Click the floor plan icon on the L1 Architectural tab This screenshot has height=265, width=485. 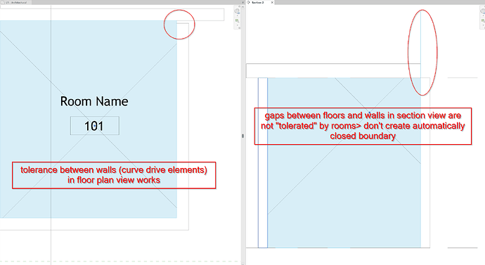3,3
